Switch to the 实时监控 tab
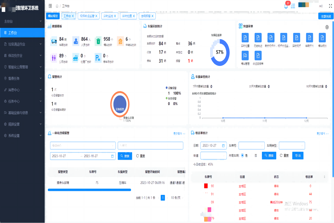 click(x=110, y=16)
